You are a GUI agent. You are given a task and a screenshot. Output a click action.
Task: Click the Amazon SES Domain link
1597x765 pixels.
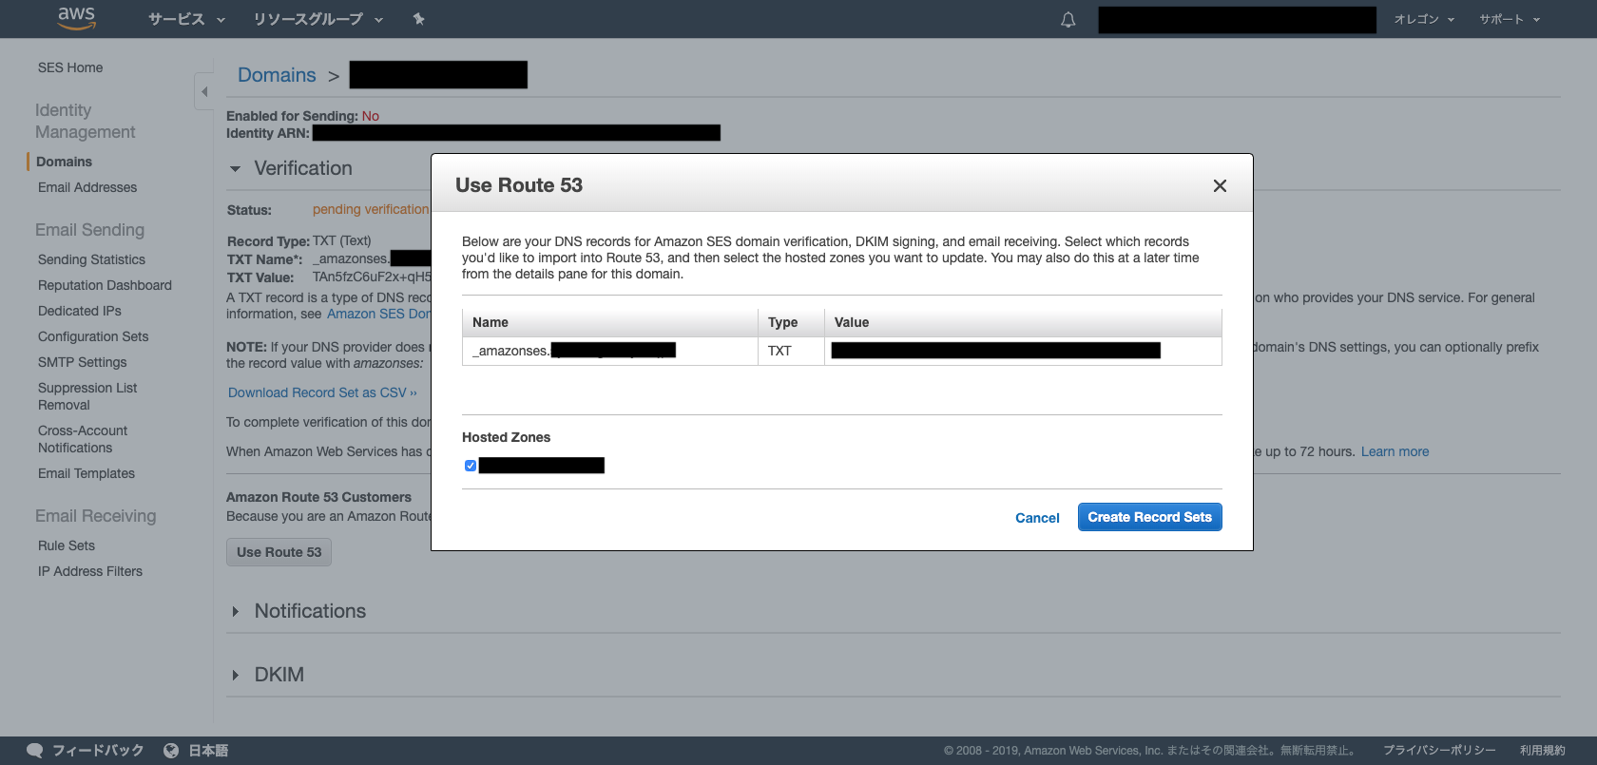pos(379,314)
